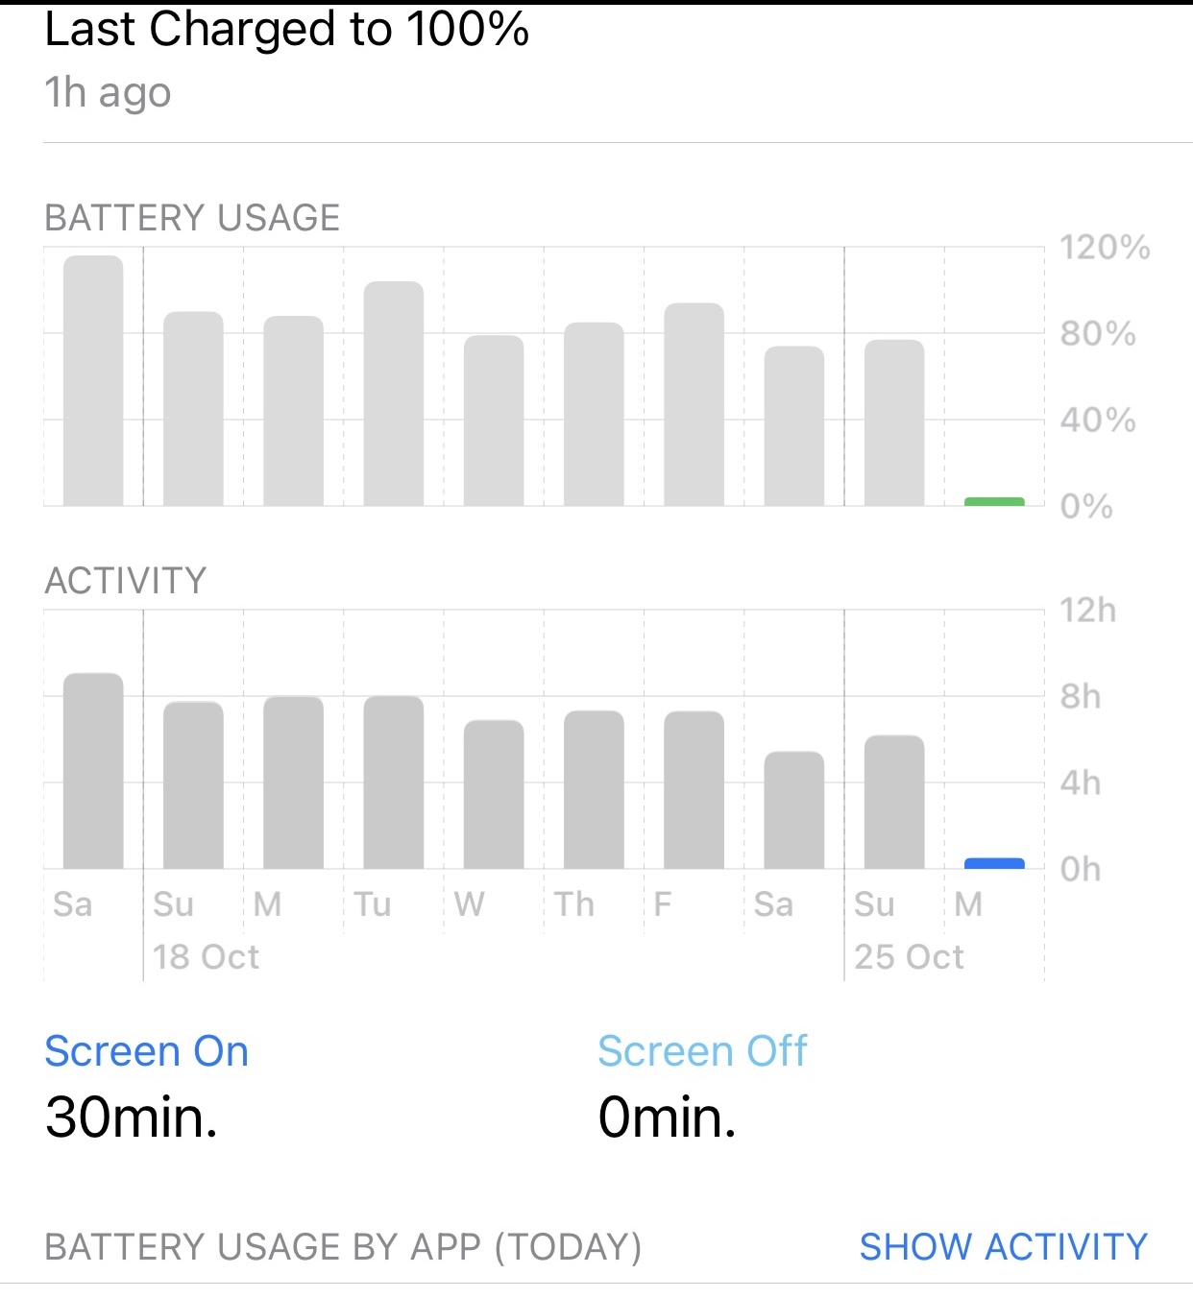Tap the Screen Off label
1193x1298 pixels.
702,1051
